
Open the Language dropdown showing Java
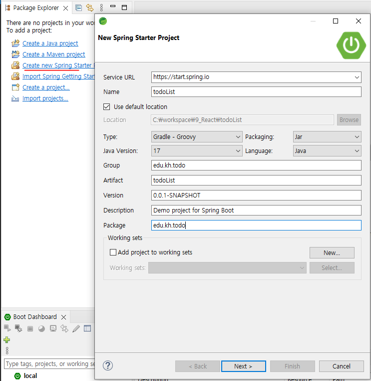(327, 150)
